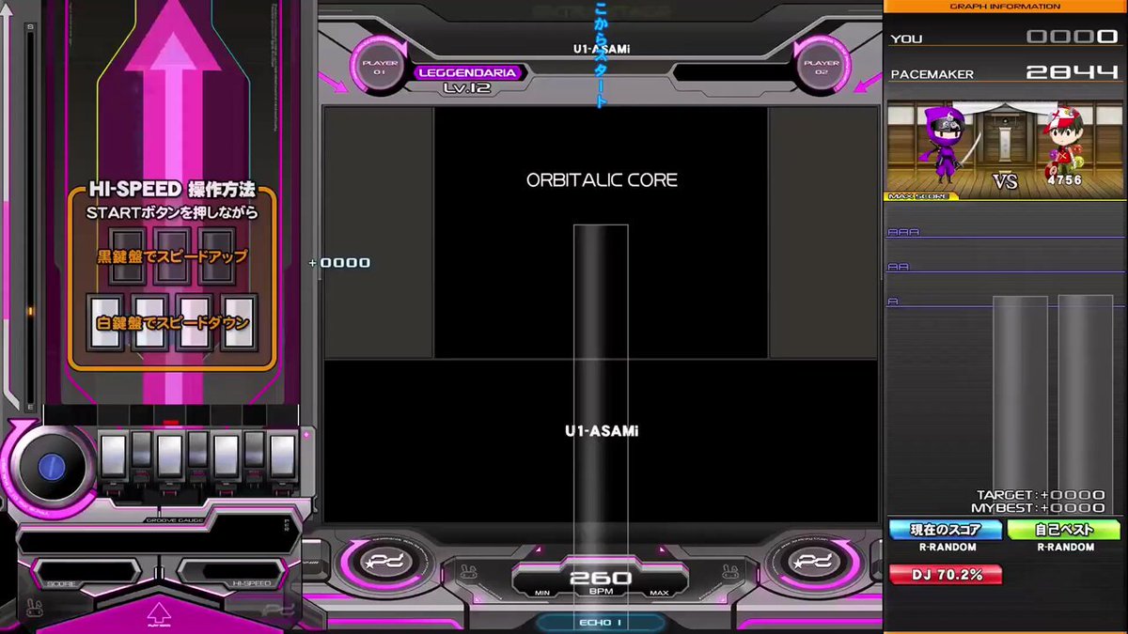Click the VS text between characters

tap(1006, 181)
